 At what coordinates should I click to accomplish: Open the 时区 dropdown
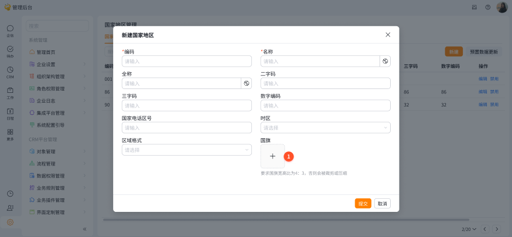(325, 128)
